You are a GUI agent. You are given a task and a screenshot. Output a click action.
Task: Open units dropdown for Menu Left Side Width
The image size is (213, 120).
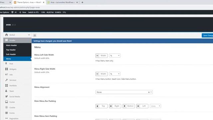tap(114, 56)
